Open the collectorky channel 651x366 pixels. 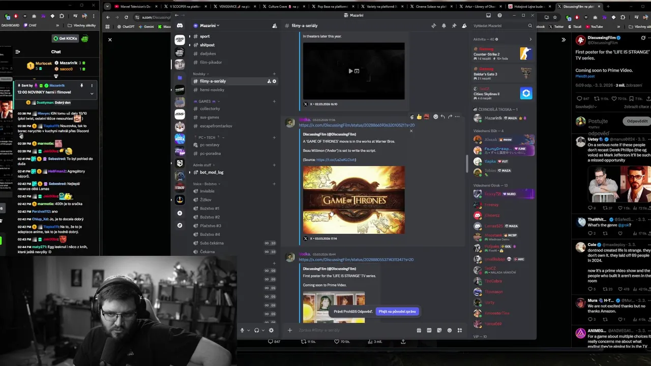233,109
